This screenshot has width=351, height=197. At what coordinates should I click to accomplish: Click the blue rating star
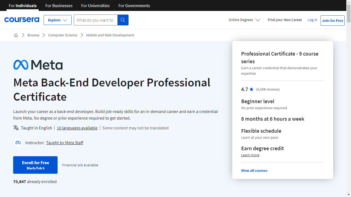click(x=251, y=89)
